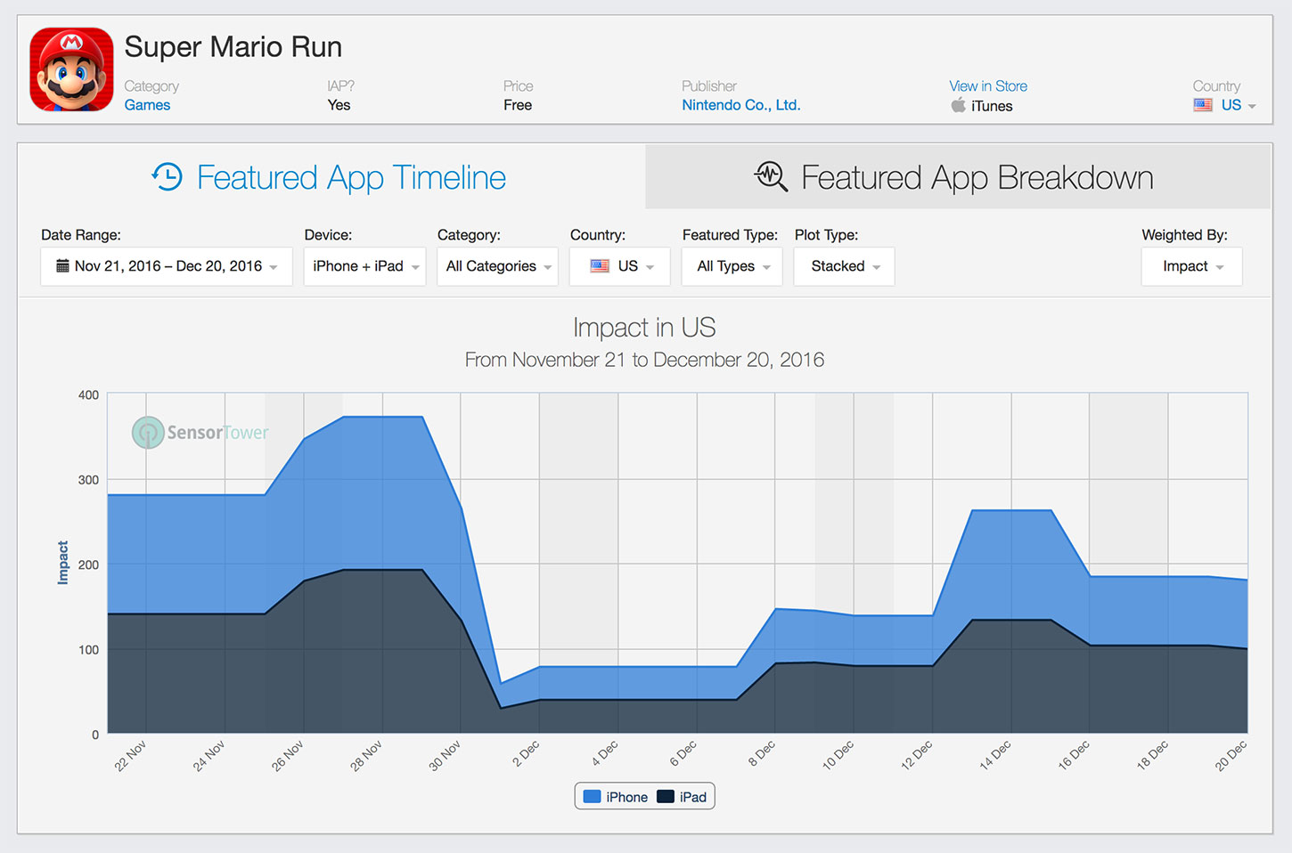Click the Super Mario Run title
The image size is (1292, 853).
(233, 46)
